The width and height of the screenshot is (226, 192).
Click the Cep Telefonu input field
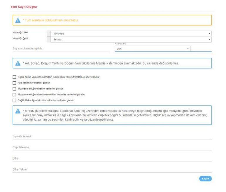click(x=111, y=147)
